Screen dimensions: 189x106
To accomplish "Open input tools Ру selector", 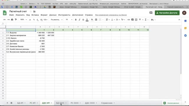I will pos(153,20).
